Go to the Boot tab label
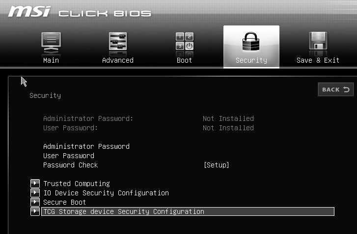 (x=184, y=60)
